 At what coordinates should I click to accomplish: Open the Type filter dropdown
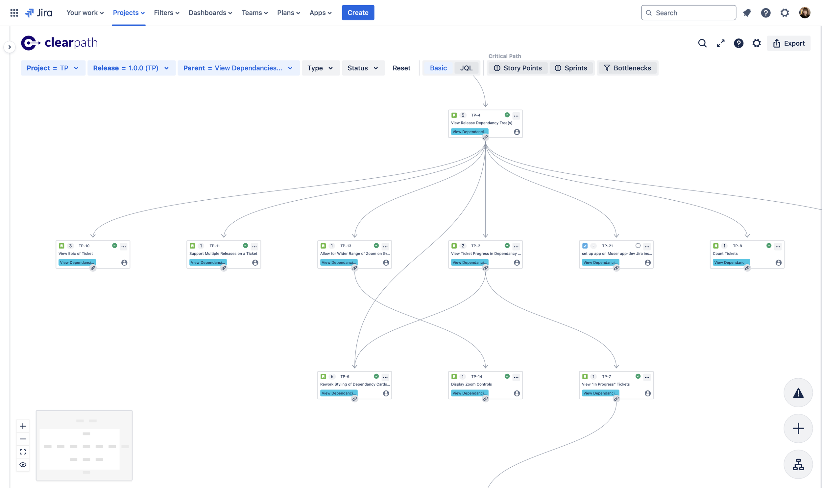pyautogui.click(x=320, y=68)
